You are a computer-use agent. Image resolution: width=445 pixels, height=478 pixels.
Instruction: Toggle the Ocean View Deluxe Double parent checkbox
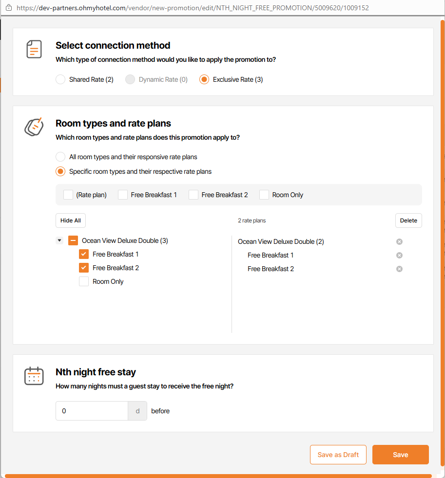coord(73,240)
